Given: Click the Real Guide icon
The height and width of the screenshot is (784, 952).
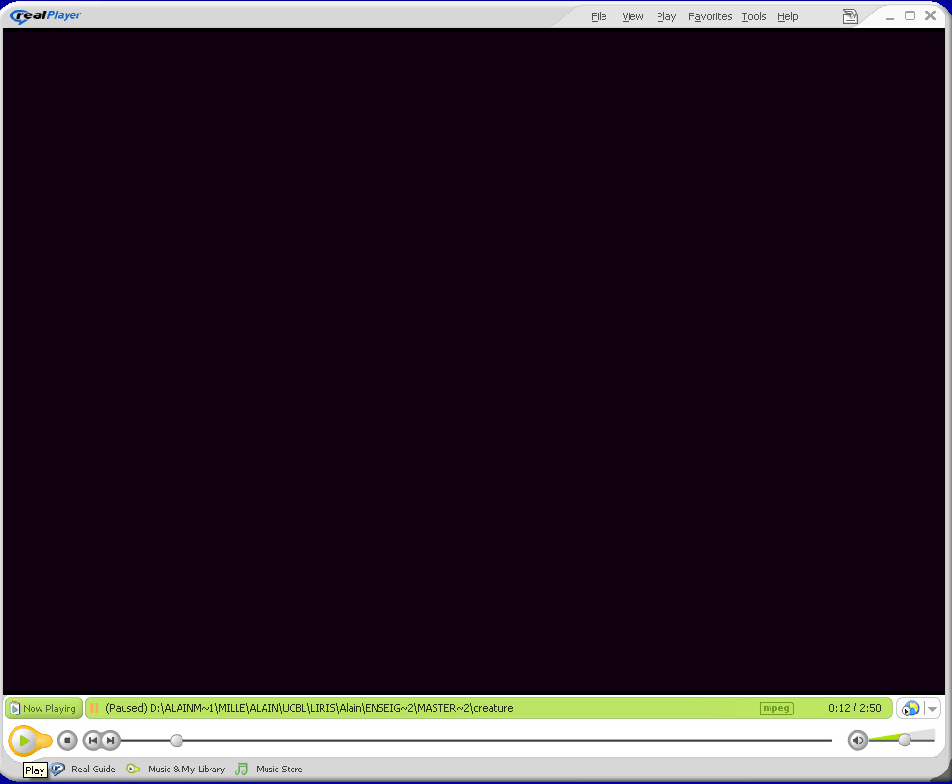Looking at the screenshot, I should pyautogui.click(x=58, y=769).
